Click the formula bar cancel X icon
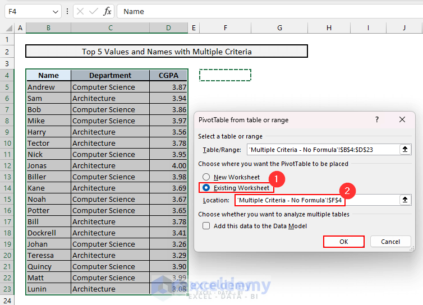 pos(80,11)
